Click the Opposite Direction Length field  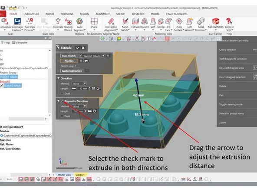(78, 111)
